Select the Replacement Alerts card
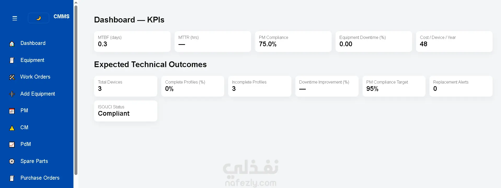This screenshot has width=501, height=188. coord(461,86)
